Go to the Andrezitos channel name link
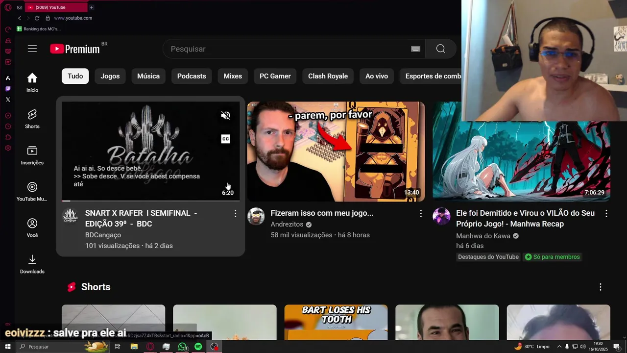Screen dimensions: 627x353 tap(287, 225)
